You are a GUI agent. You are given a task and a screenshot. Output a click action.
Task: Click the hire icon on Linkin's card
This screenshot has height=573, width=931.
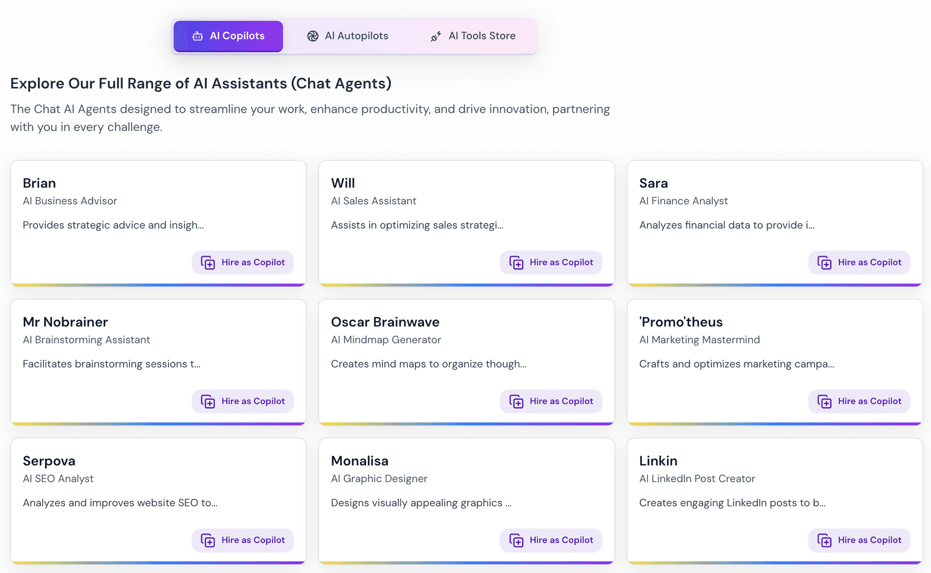[x=825, y=540]
